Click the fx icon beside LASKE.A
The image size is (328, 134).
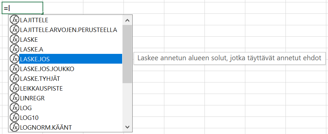coord(15,49)
